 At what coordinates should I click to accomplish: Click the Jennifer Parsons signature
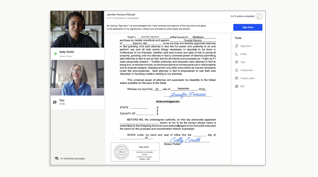(x=187, y=94)
